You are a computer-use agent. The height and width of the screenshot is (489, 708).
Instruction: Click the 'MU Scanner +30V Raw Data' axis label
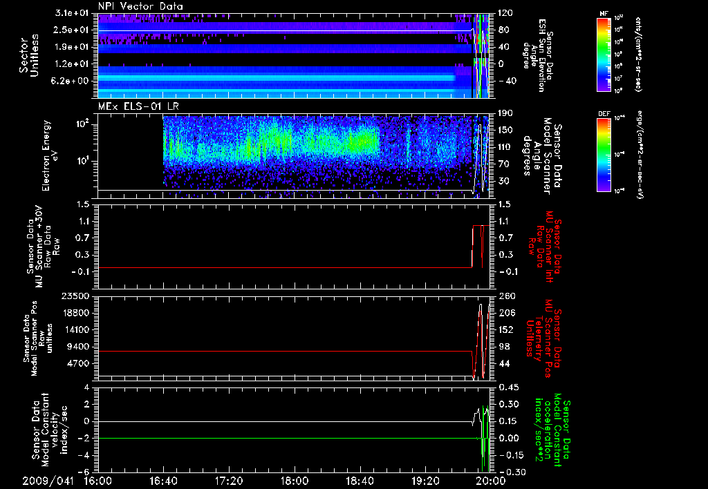point(43,247)
